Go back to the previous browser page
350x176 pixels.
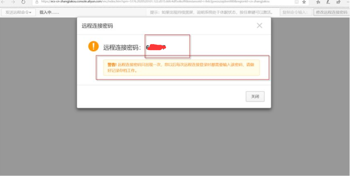(x=3, y=2)
